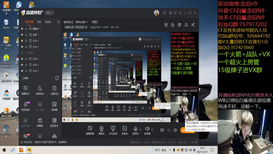Click the title bar message icon

pyautogui.click(x=164, y=13)
